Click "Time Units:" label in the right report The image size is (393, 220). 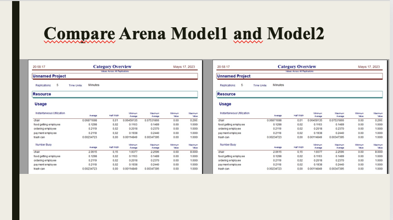260,85
